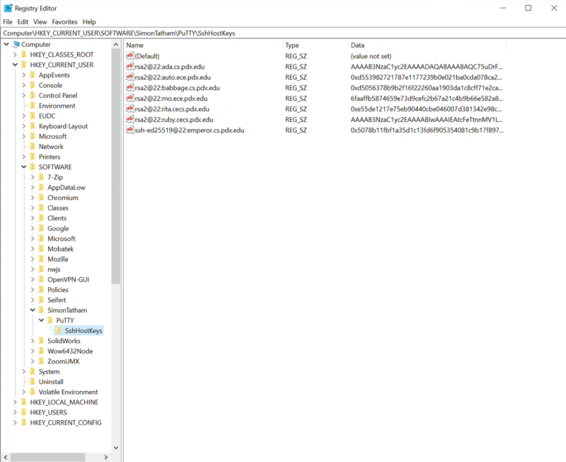Select the SshHostKeys key

80,330
